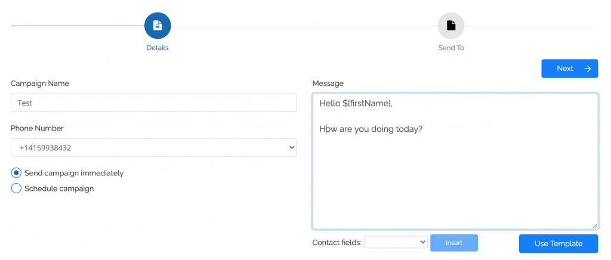Click the Campaign Name input field
Image resolution: width=611 pixels, height=260 pixels.
[x=153, y=103]
